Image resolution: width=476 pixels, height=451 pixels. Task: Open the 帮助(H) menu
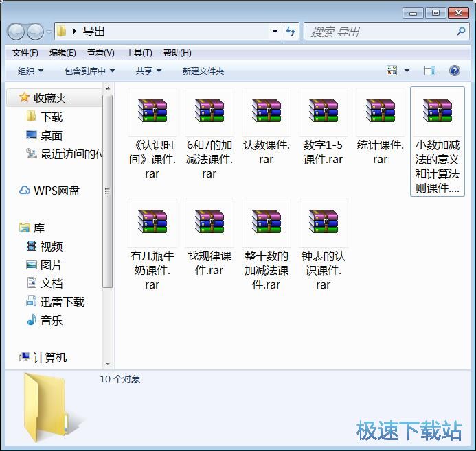pos(177,53)
